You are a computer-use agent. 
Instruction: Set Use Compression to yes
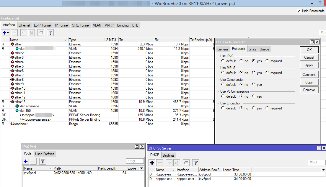253,85
